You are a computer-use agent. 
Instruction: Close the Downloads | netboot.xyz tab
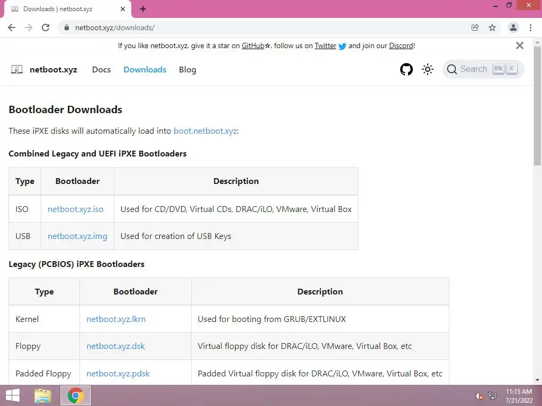click(123, 9)
